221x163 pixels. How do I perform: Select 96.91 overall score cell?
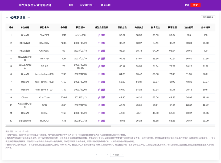pyautogui.click(x=122, y=43)
